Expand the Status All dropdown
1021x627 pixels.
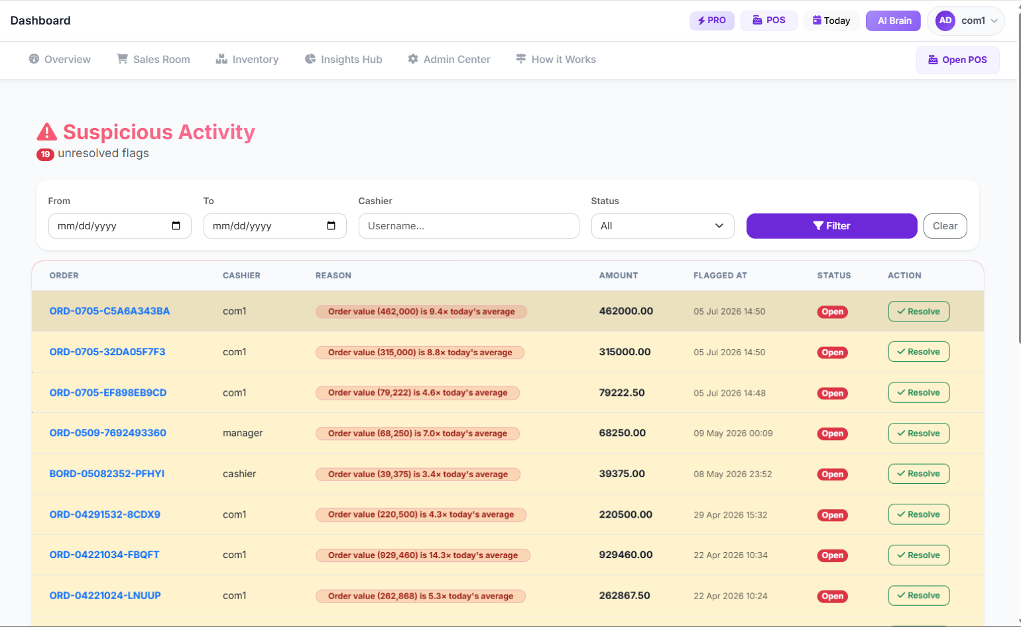coord(662,226)
